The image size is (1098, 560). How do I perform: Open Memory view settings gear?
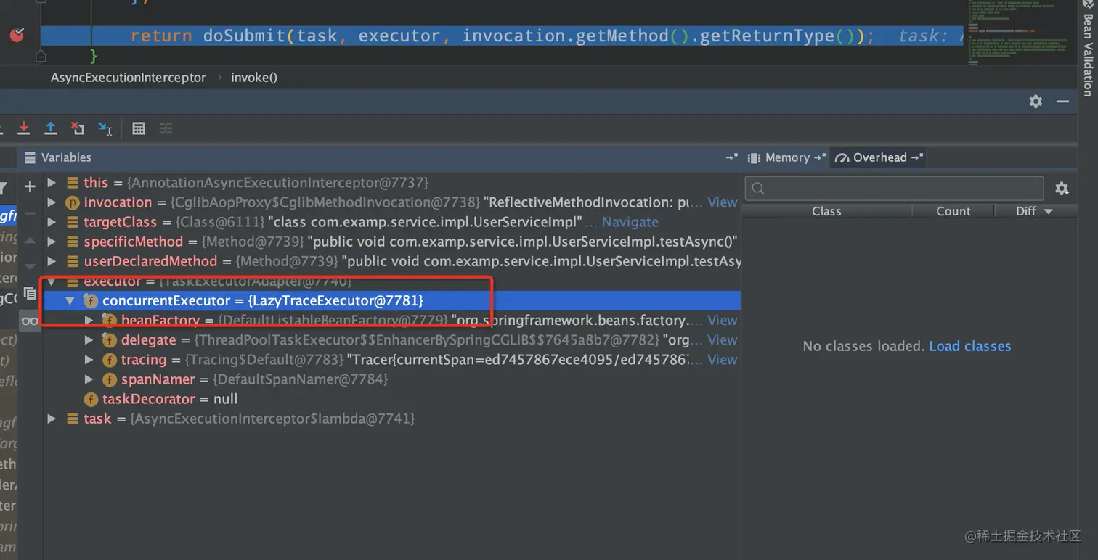[1062, 189]
